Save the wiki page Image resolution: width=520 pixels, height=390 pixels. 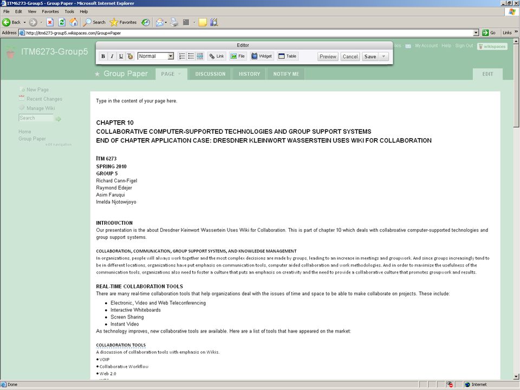[x=370, y=56]
